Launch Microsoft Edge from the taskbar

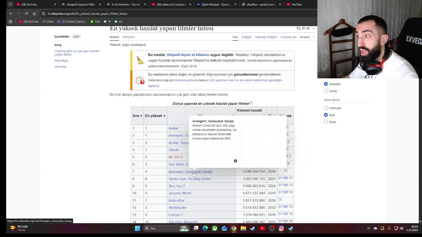(x=205, y=228)
